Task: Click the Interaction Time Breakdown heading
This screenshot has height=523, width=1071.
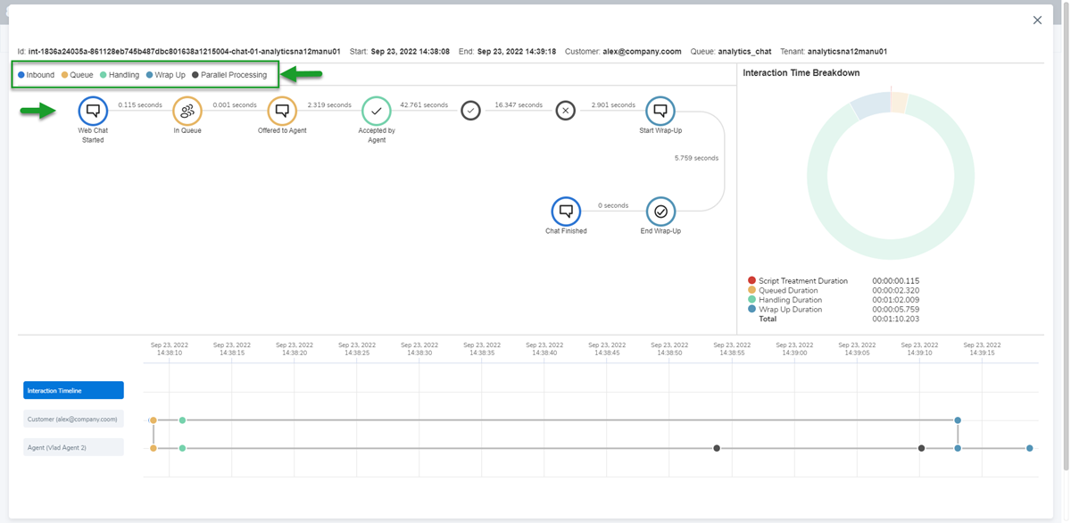Action: point(801,72)
